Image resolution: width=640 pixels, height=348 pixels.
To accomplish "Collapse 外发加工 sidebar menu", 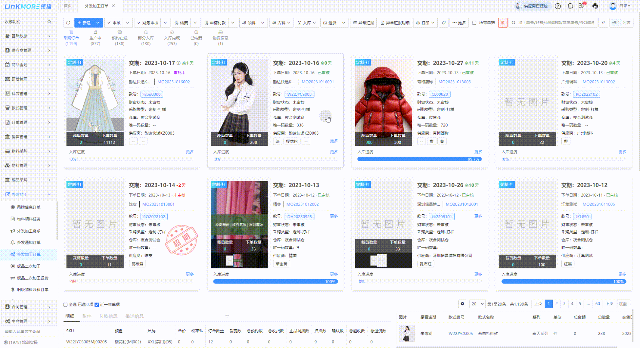I will pos(28,194).
